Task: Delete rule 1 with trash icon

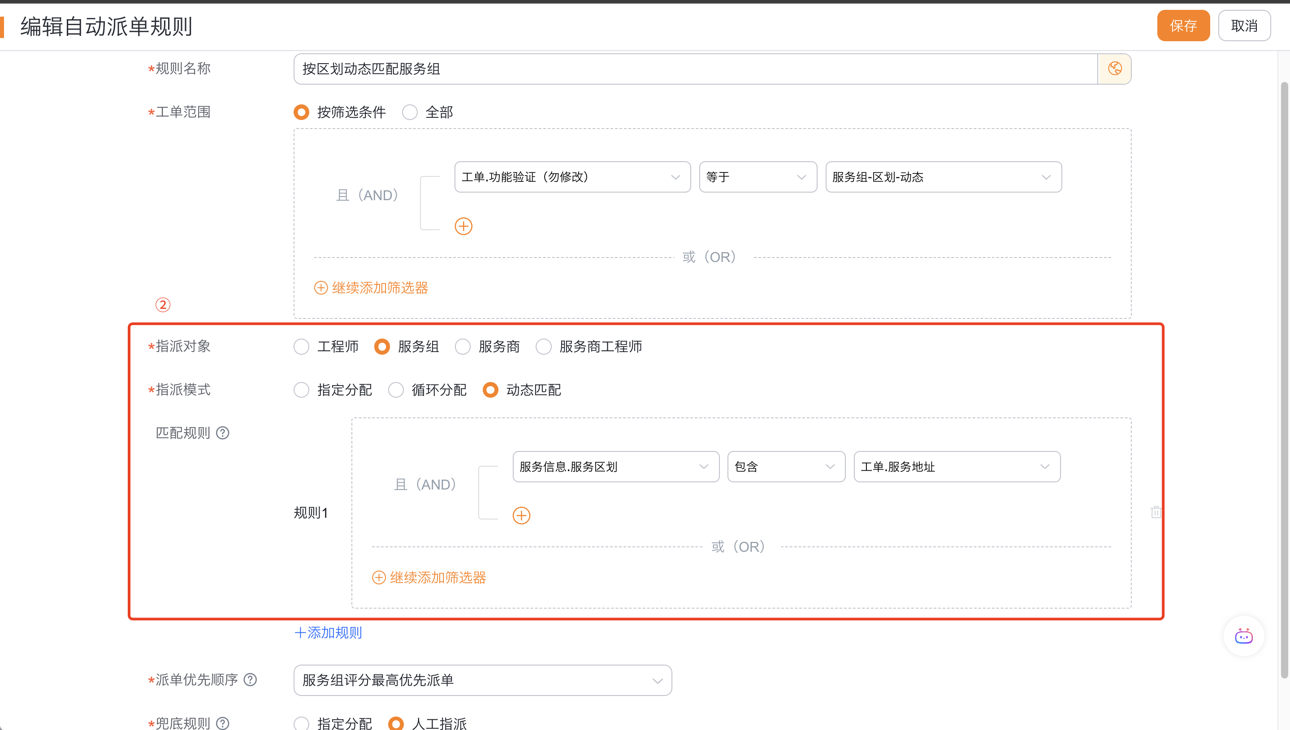Action: pos(1156,512)
